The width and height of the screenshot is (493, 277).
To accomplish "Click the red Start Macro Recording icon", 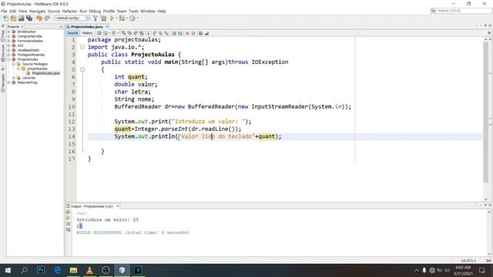I will pos(187,33).
